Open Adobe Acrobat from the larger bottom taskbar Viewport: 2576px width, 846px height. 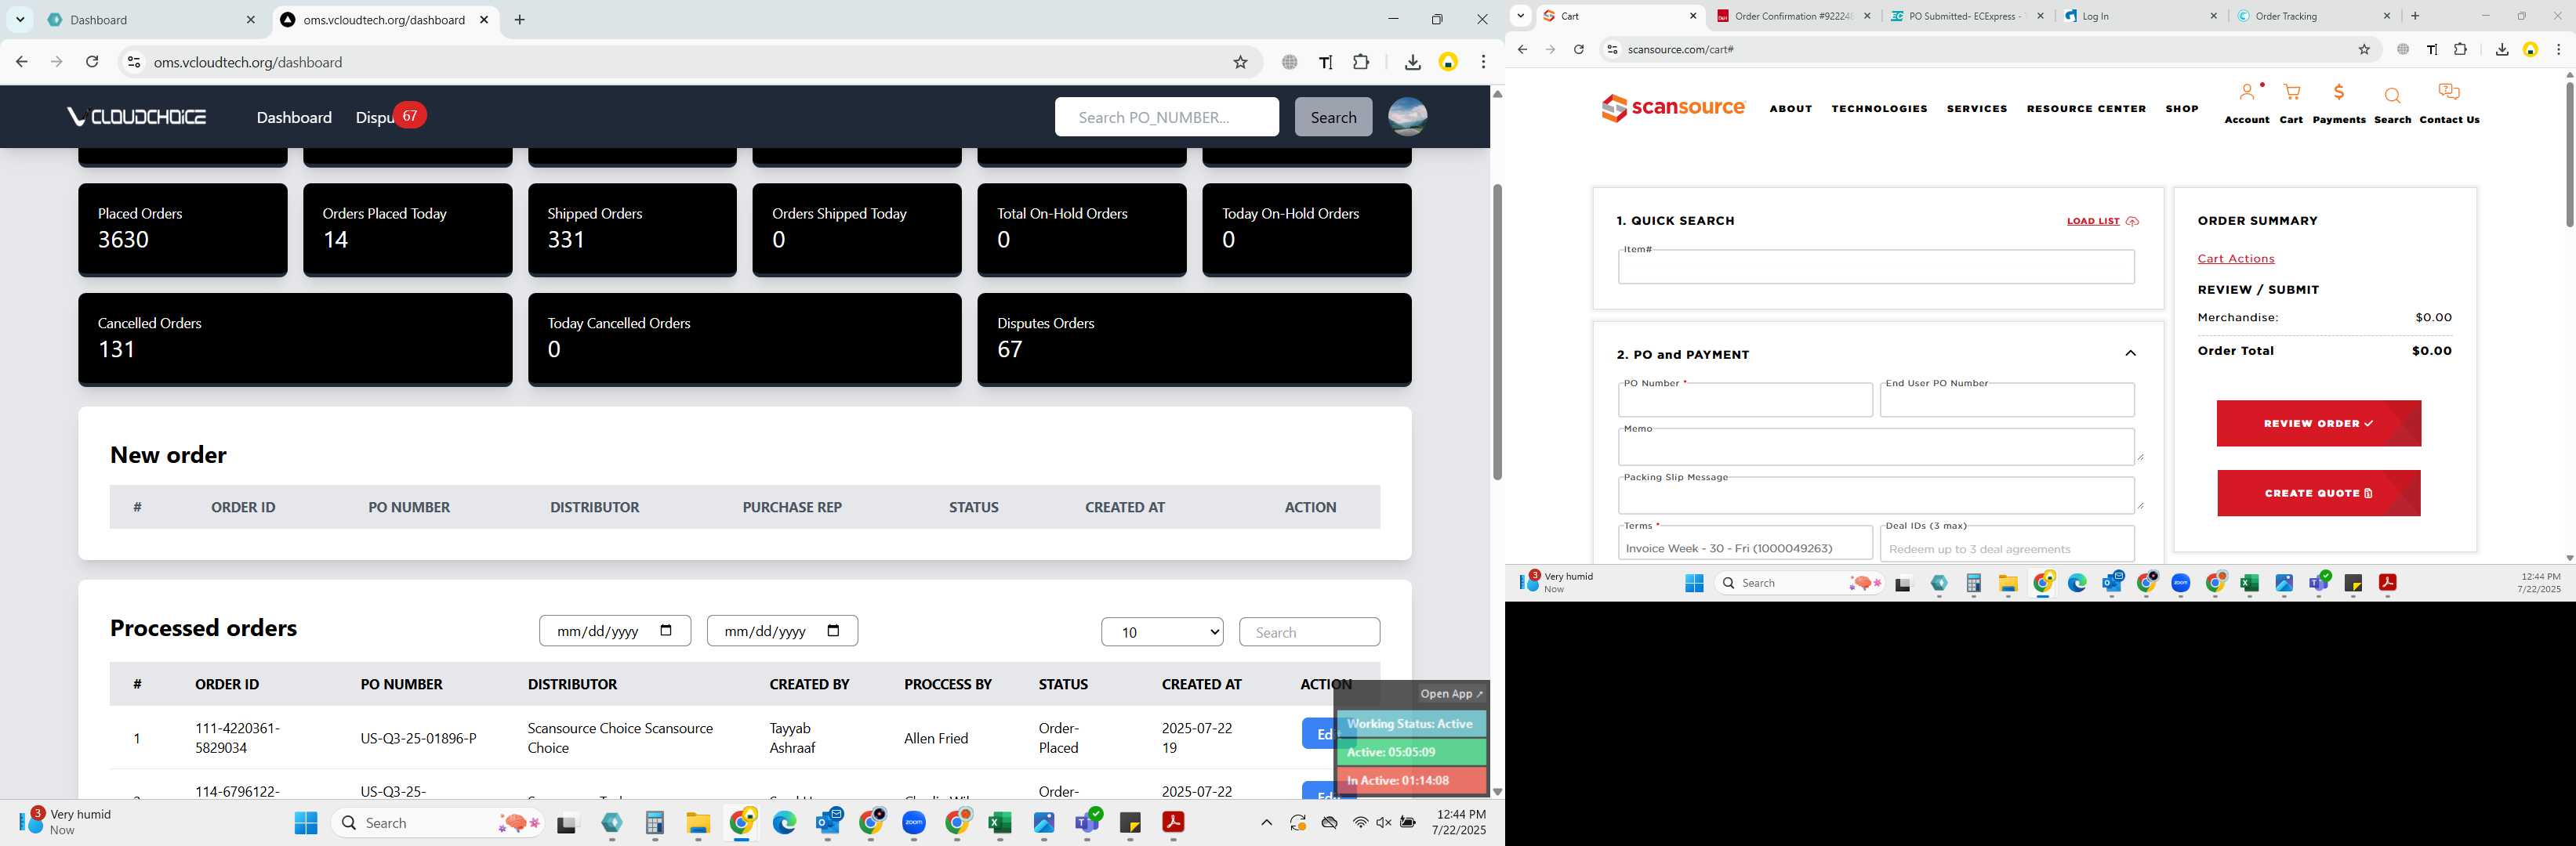1172,823
